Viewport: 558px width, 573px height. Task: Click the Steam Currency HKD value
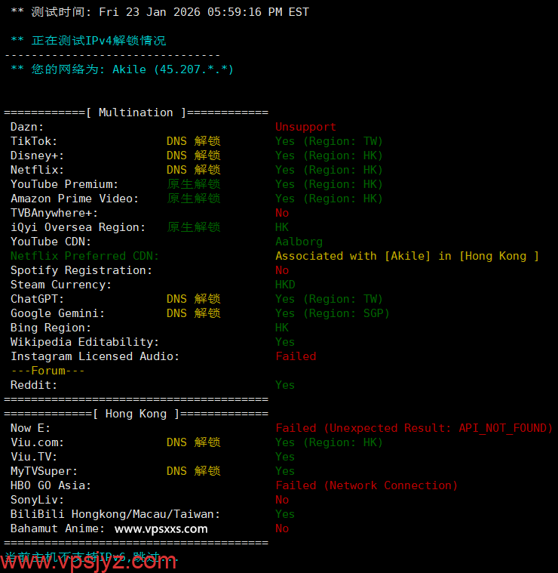285,285
